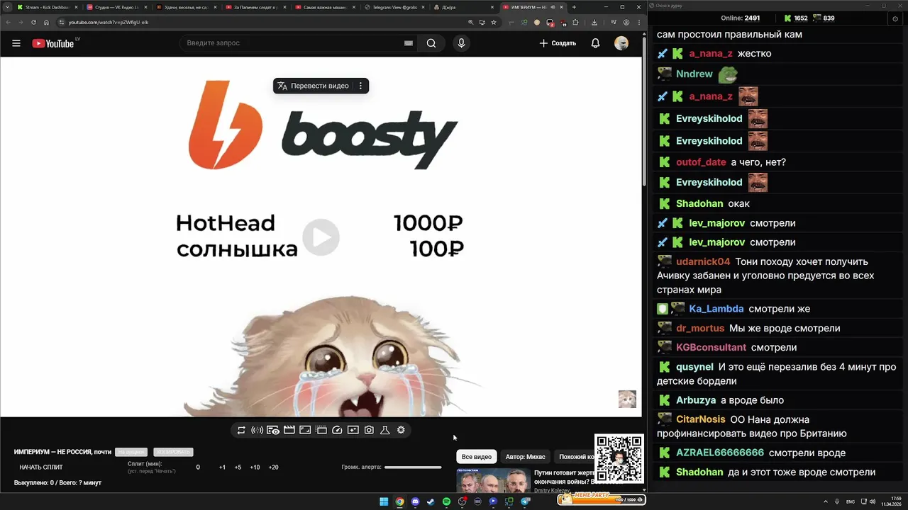This screenshot has width=908, height=510.
Task: Expand hidden system tray icons chevron
Action: click(x=826, y=501)
